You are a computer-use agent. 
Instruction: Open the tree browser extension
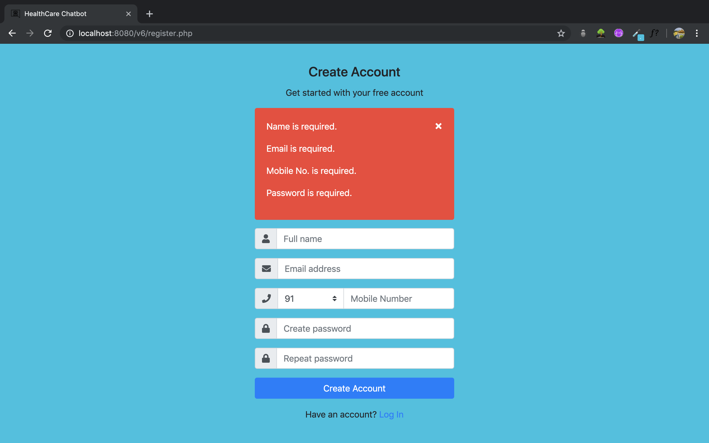(601, 34)
